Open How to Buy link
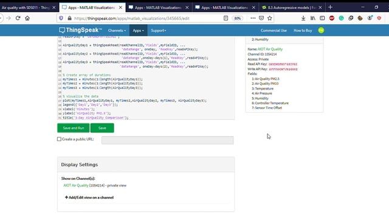This screenshot has height=218, width=389. pos(303,30)
